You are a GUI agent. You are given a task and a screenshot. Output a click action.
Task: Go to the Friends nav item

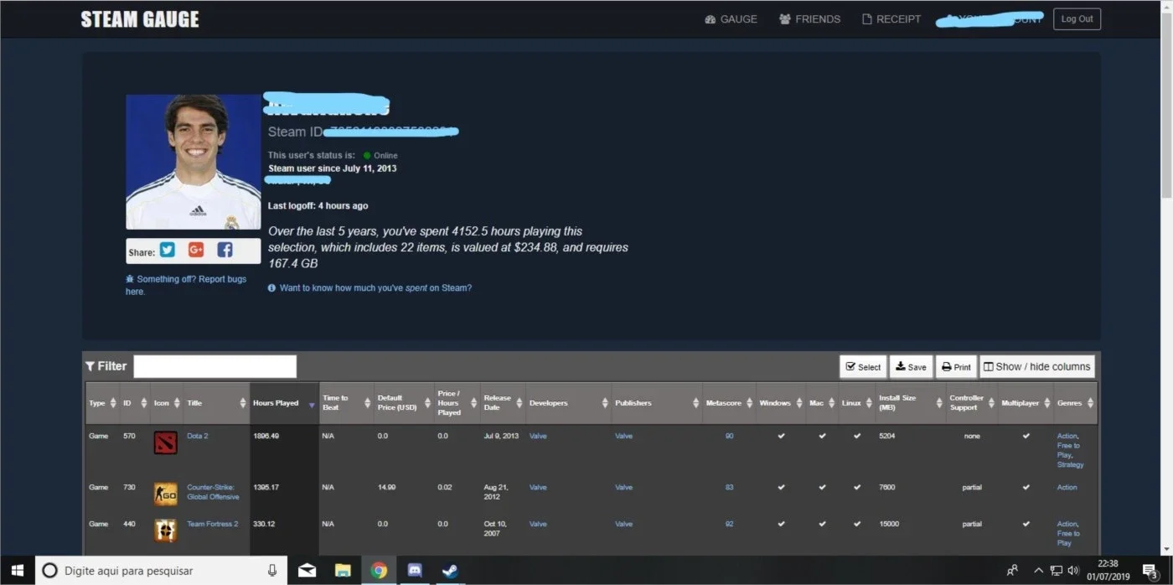pyautogui.click(x=809, y=19)
